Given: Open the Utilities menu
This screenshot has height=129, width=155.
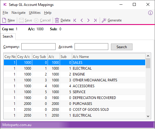Looking at the screenshot, I should [x=35, y=13].
